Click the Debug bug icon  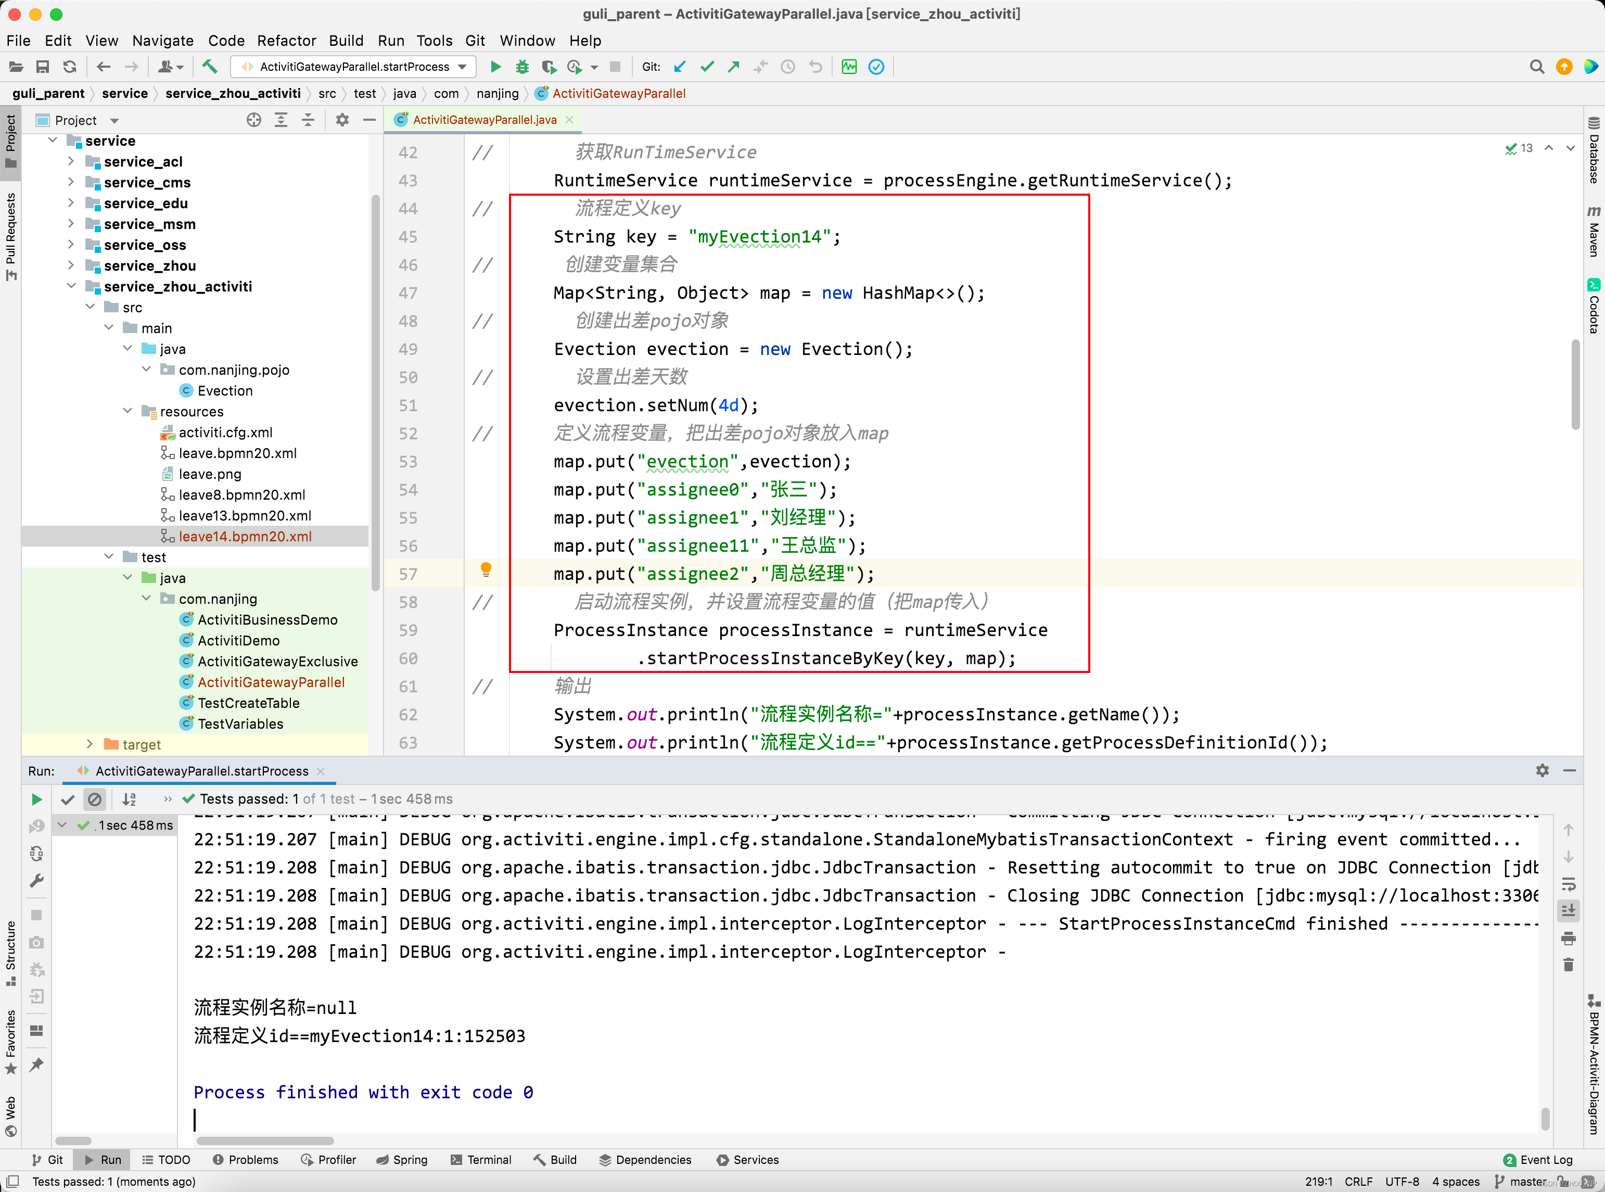pos(523,67)
